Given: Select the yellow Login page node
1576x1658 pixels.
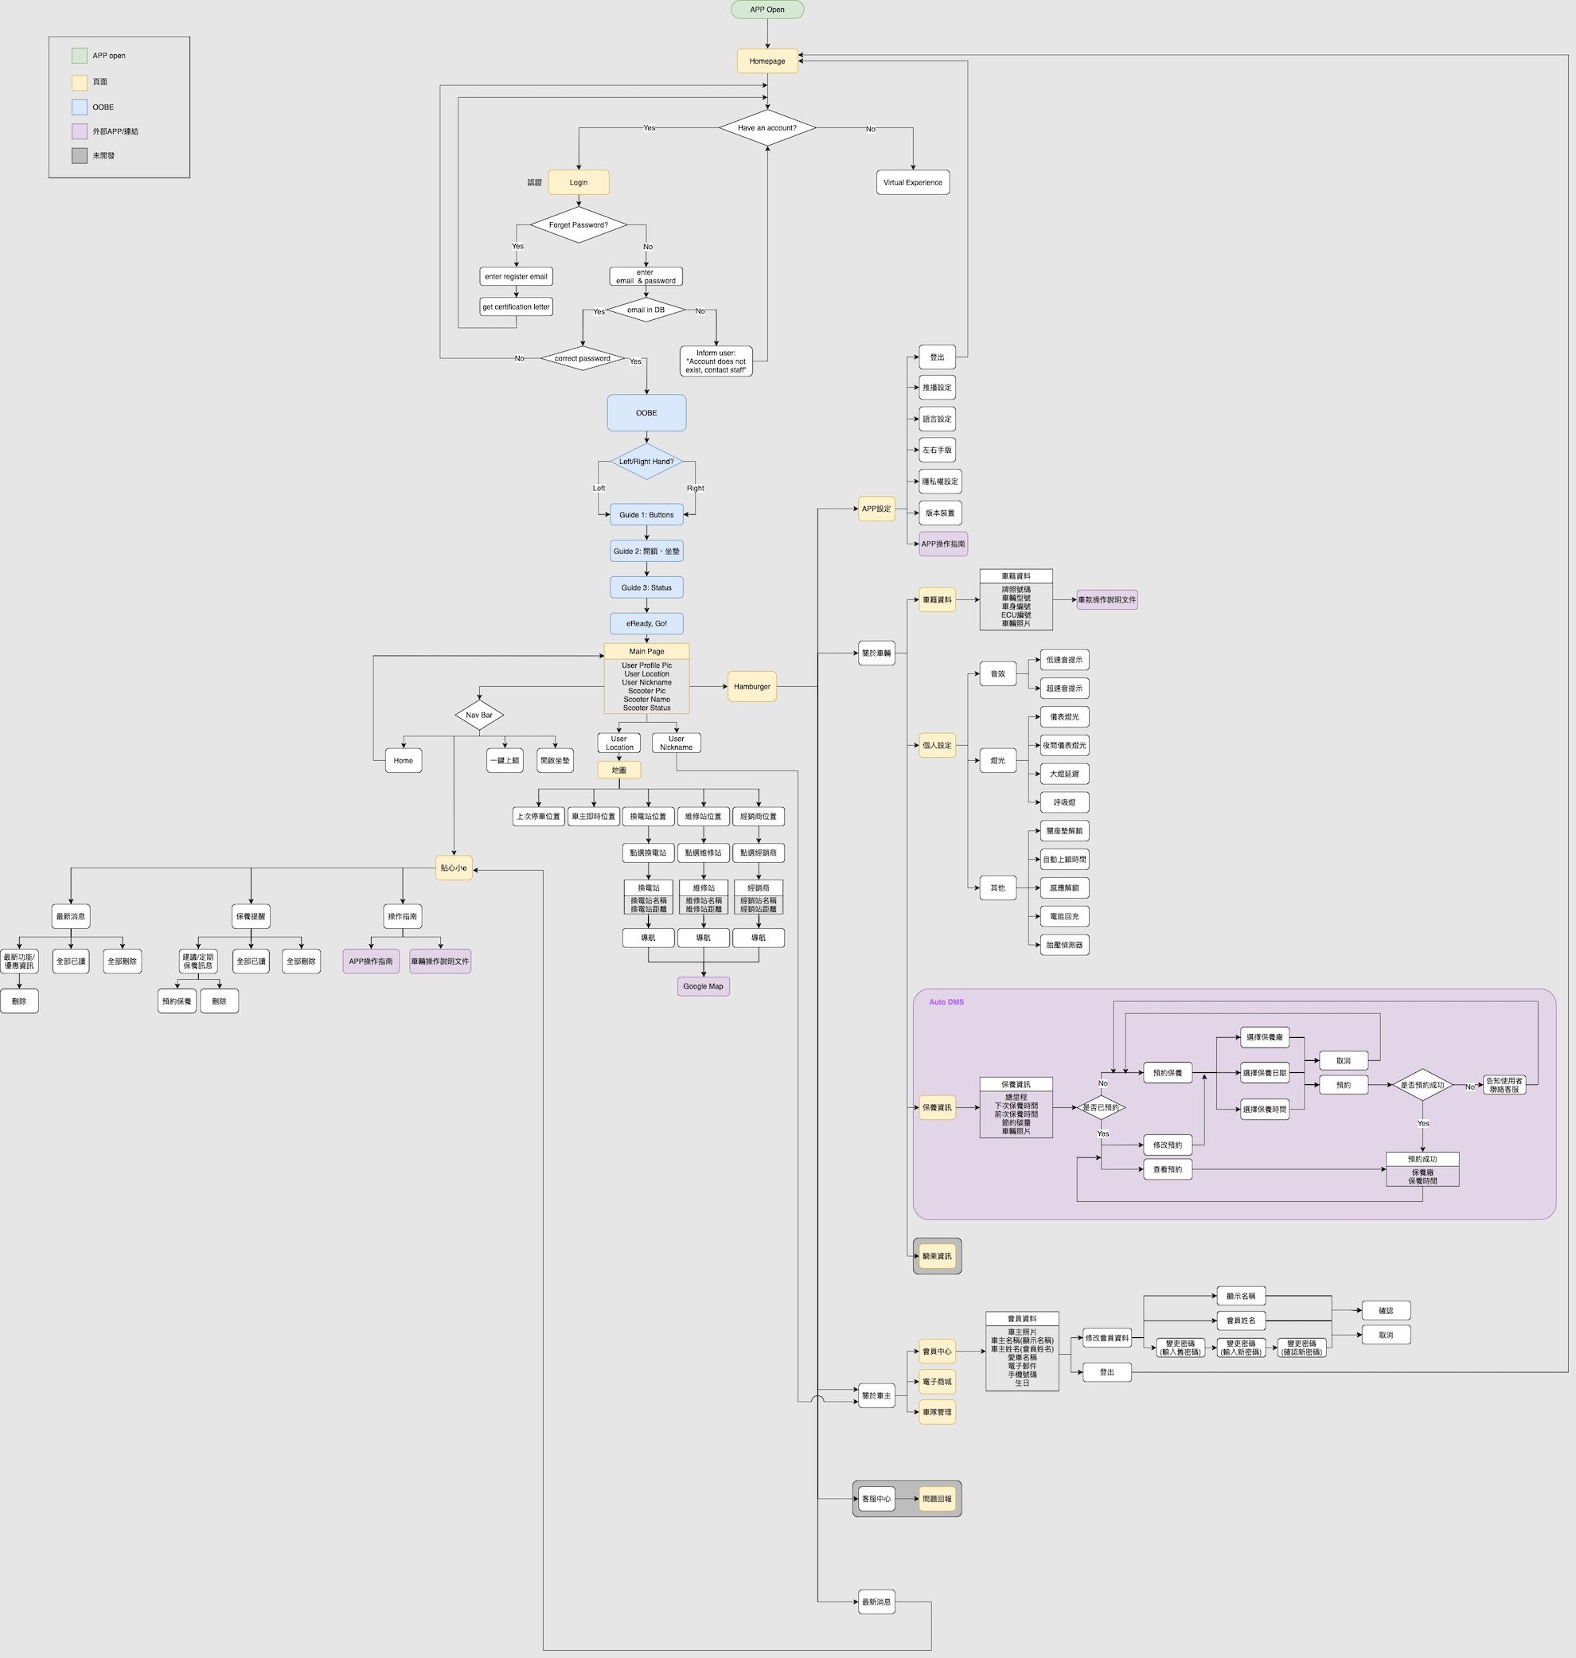Looking at the screenshot, I should coord(578,182).
